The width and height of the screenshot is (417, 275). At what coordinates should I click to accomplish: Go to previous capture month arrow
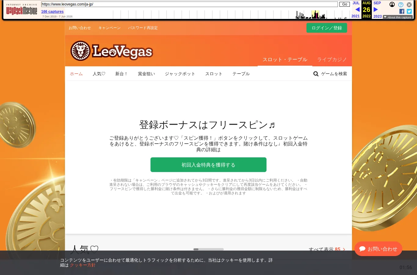point(357,9)
